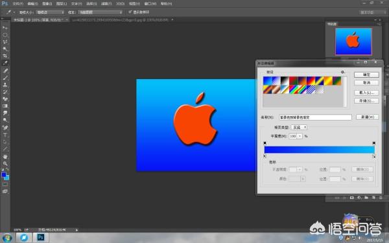Click the 载入(L)... load button
Screen dimensions: 389x243
click(366, 93)
